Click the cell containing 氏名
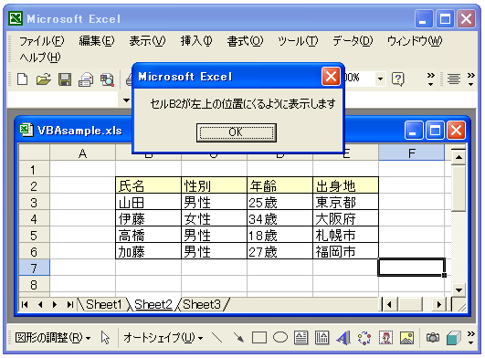Image resolution: width=485 pixels, height=358 pixels. (x=149, y=185)
